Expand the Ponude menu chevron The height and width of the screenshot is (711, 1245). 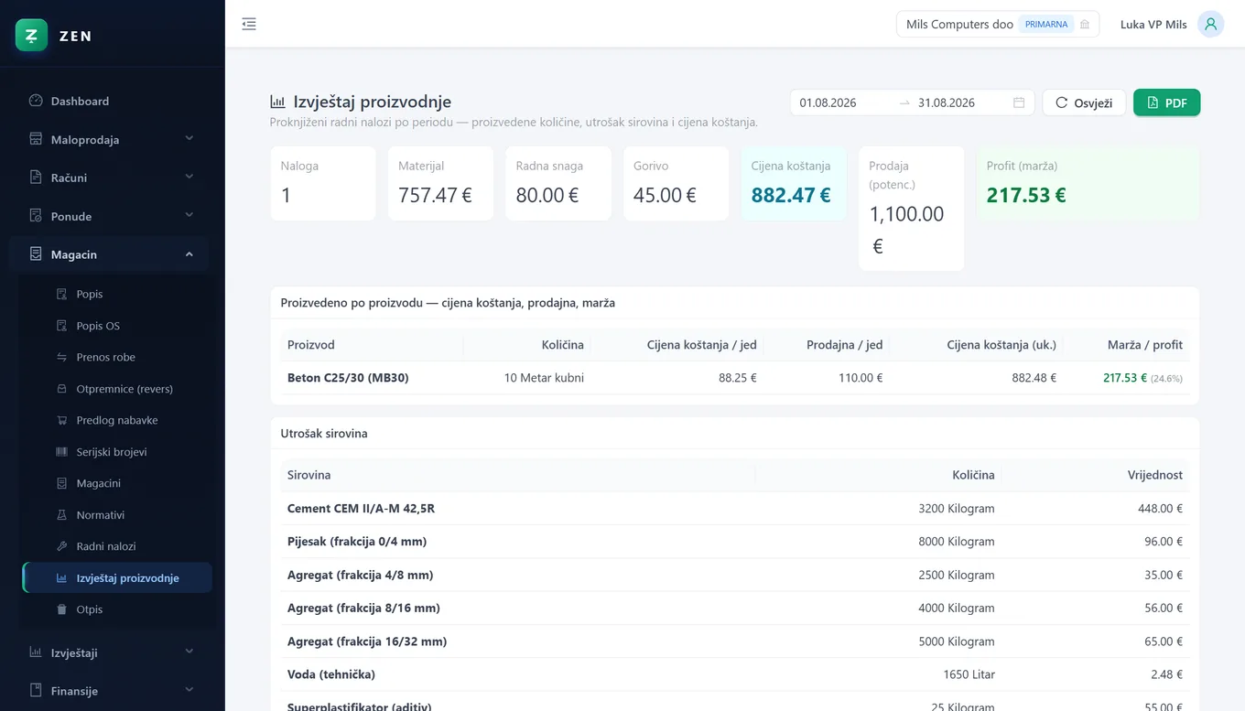[x=189, y=216]
